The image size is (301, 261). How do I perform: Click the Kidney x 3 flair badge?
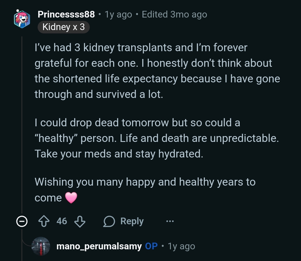pos(64,27)
